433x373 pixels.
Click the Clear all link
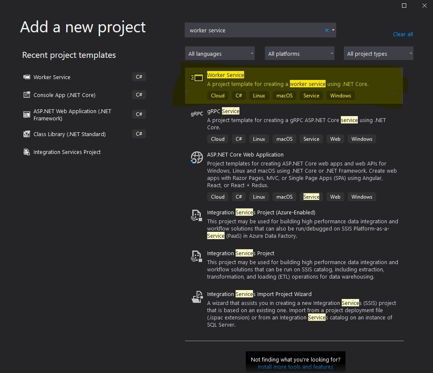[x=403, y=34]
